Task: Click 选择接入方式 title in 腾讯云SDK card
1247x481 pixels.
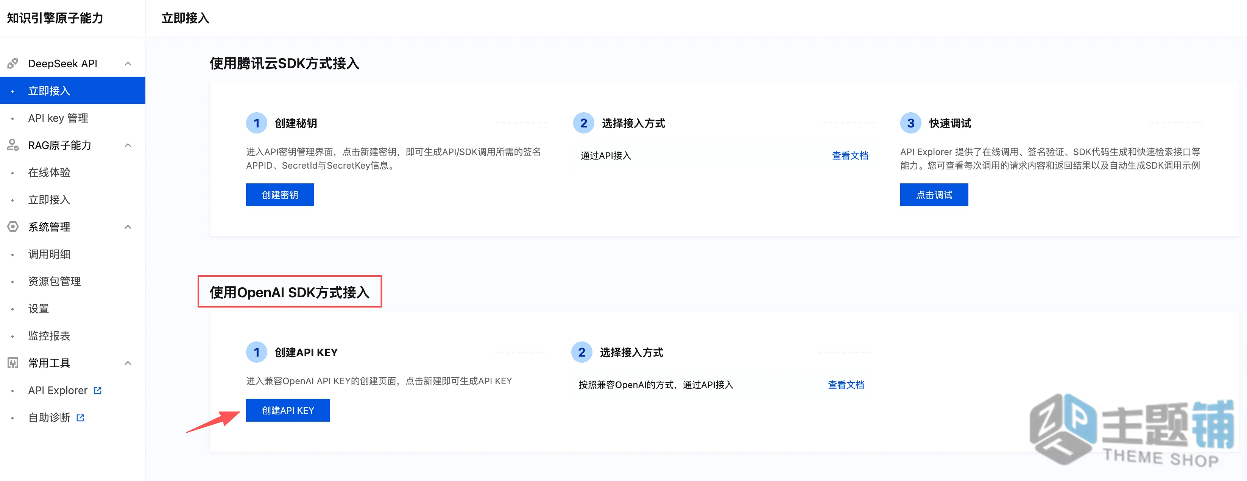Action: coord(633,123)
